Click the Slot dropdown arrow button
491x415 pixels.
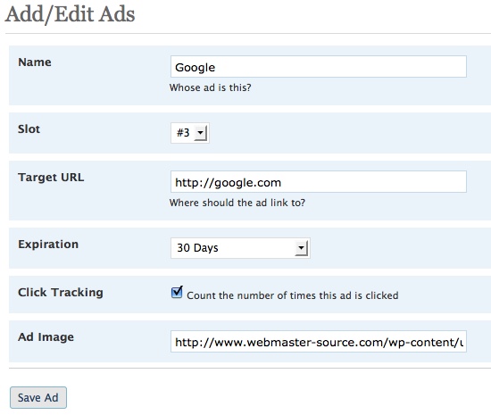(200, 133)
